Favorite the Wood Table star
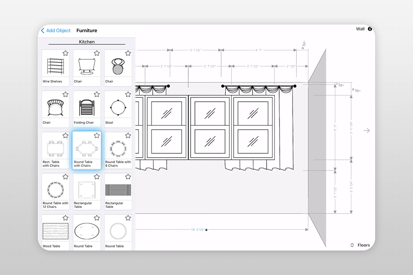This screenshot has height=275, width=413. coord(65,218)
